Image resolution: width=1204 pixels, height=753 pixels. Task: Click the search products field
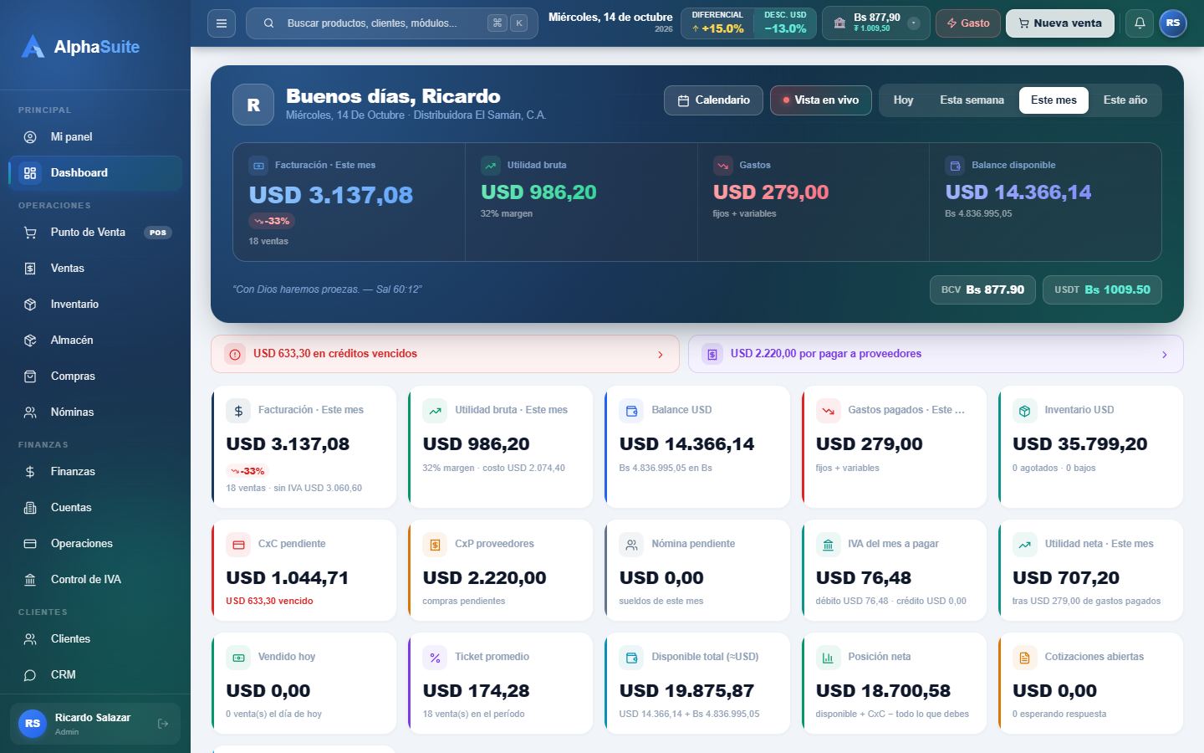(x=392, y=23)
